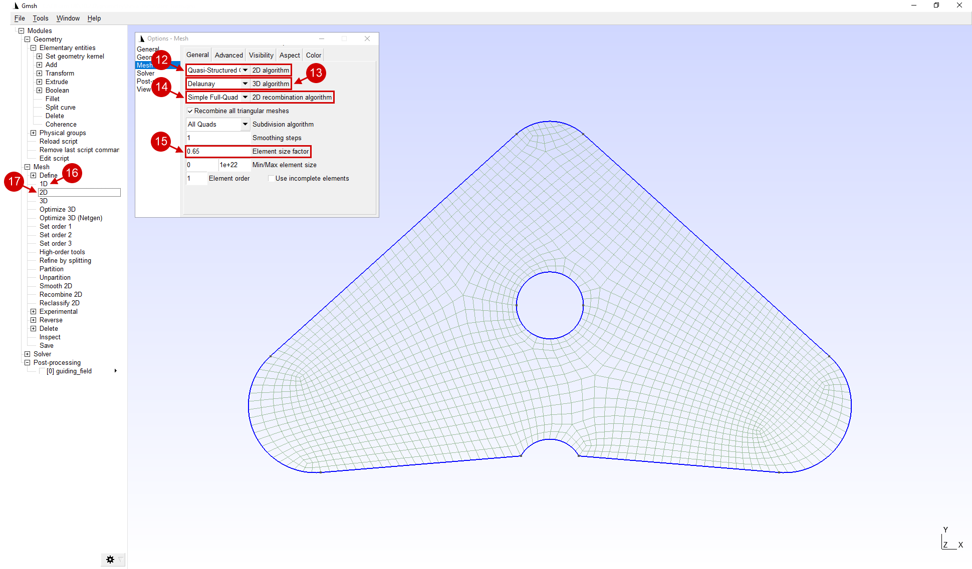Collapse the Geometry tree node
The width and height of the screenshot is (972, 569).
click(28, 40)
